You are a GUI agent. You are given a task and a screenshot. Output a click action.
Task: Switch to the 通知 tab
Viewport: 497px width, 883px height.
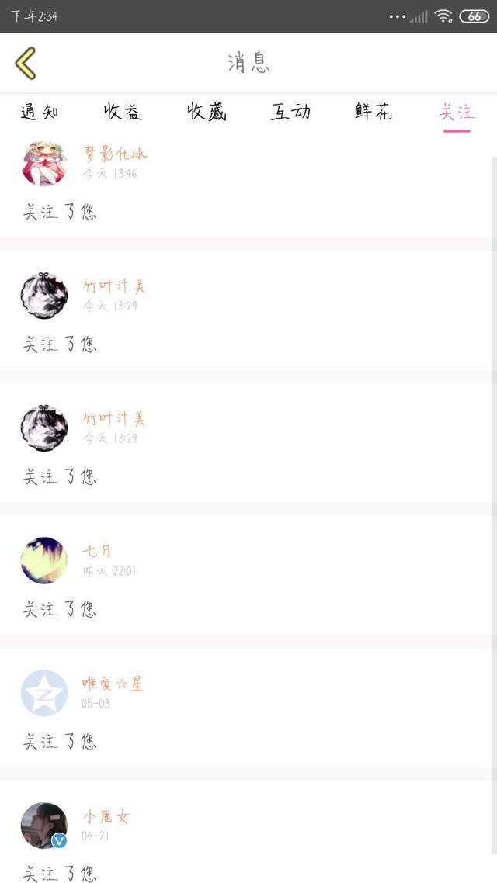point(40,113)
